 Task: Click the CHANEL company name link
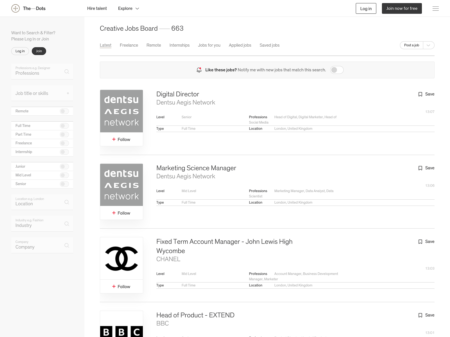168,259
